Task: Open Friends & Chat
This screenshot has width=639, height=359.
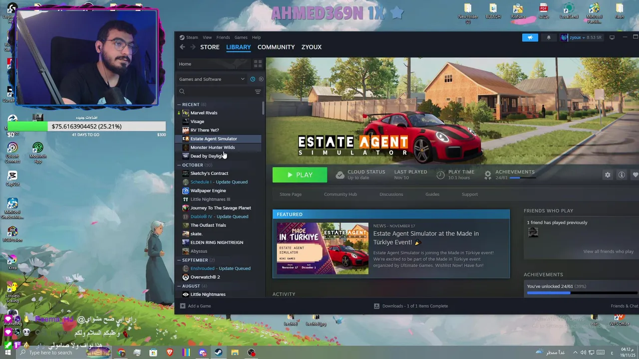Action: point(625,306)
